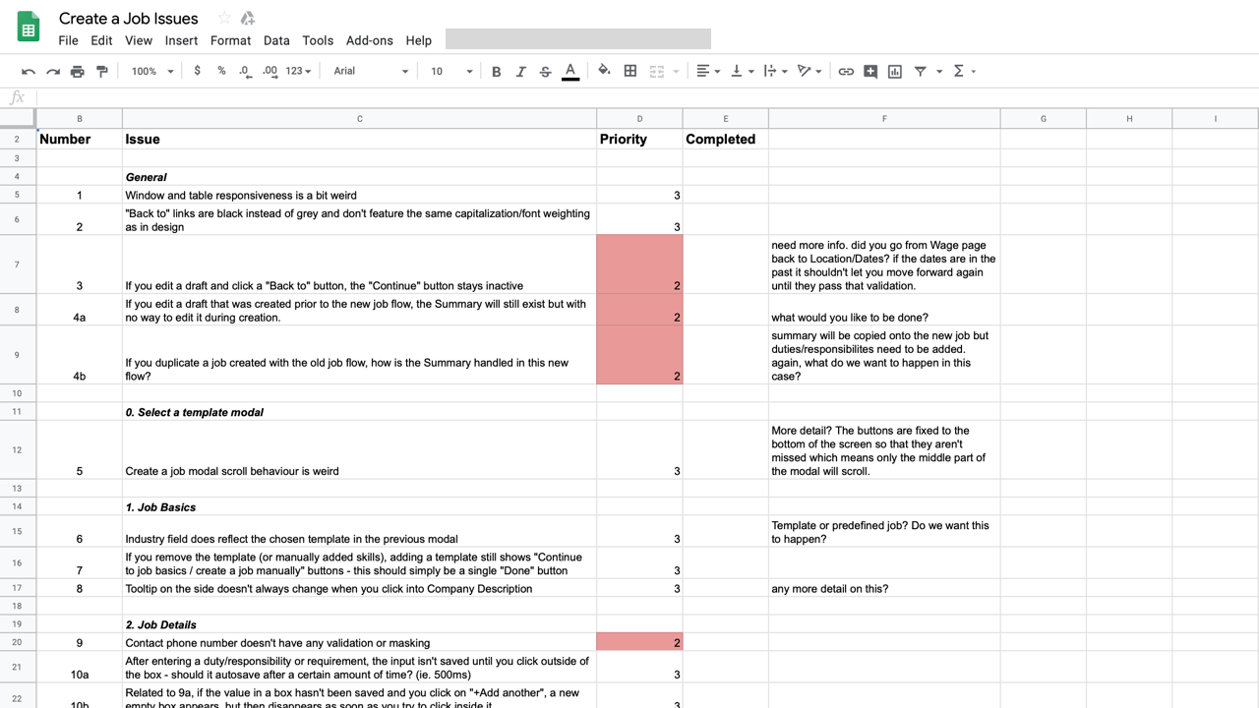The height and width of the screenshot is (708, 1259).
Task: Decrease decimal places
Action: [244, 71]
